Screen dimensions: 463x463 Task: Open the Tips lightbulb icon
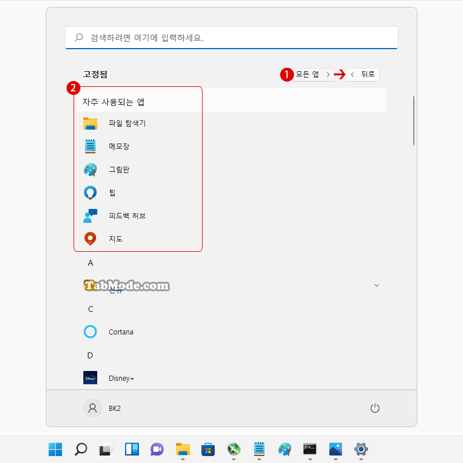pyautogui.click(x=90, y=193)
